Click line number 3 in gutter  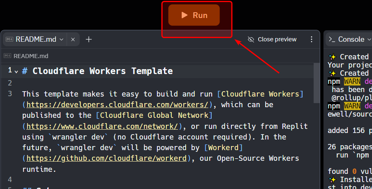point(10,94)
